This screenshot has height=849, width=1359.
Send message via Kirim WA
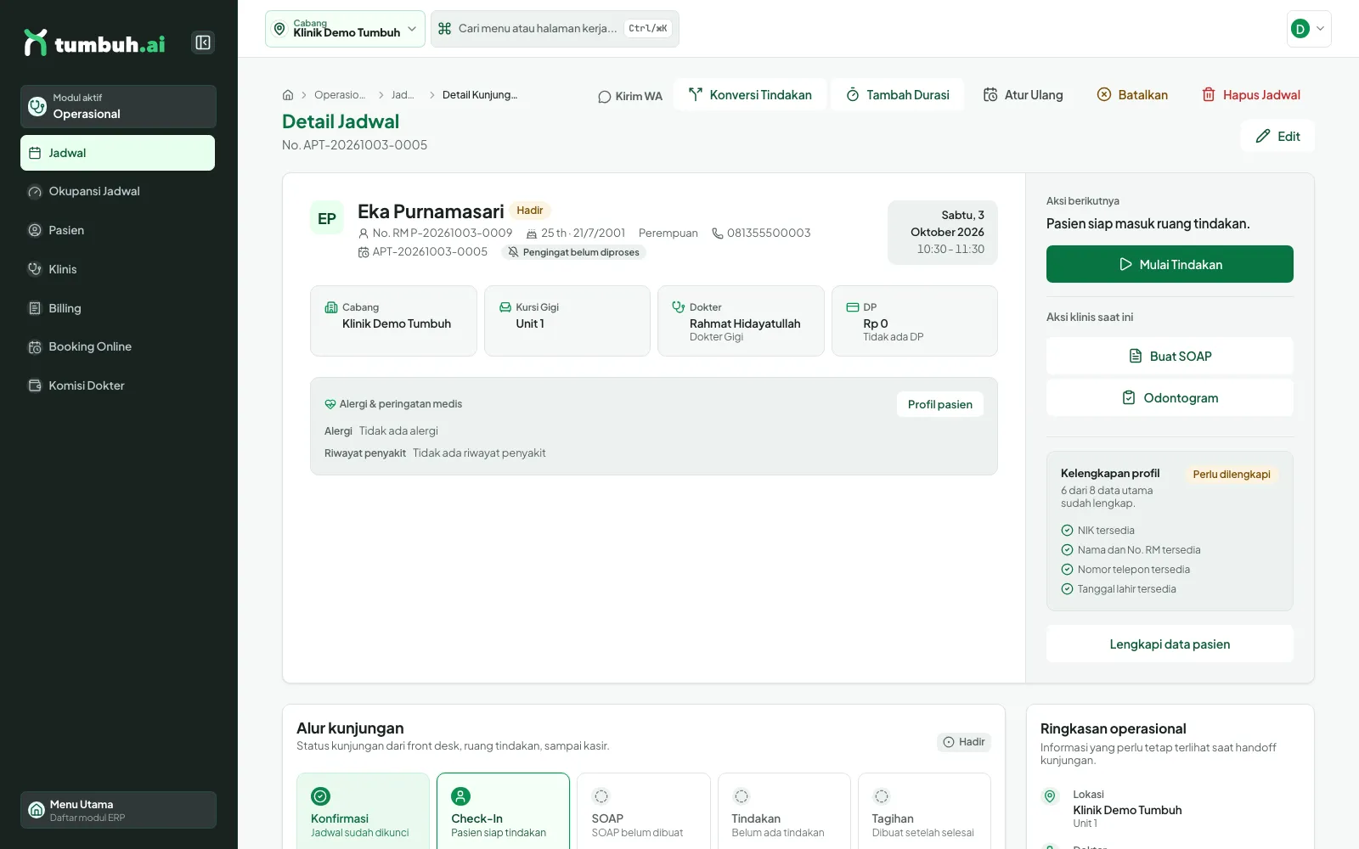point(630,96)
